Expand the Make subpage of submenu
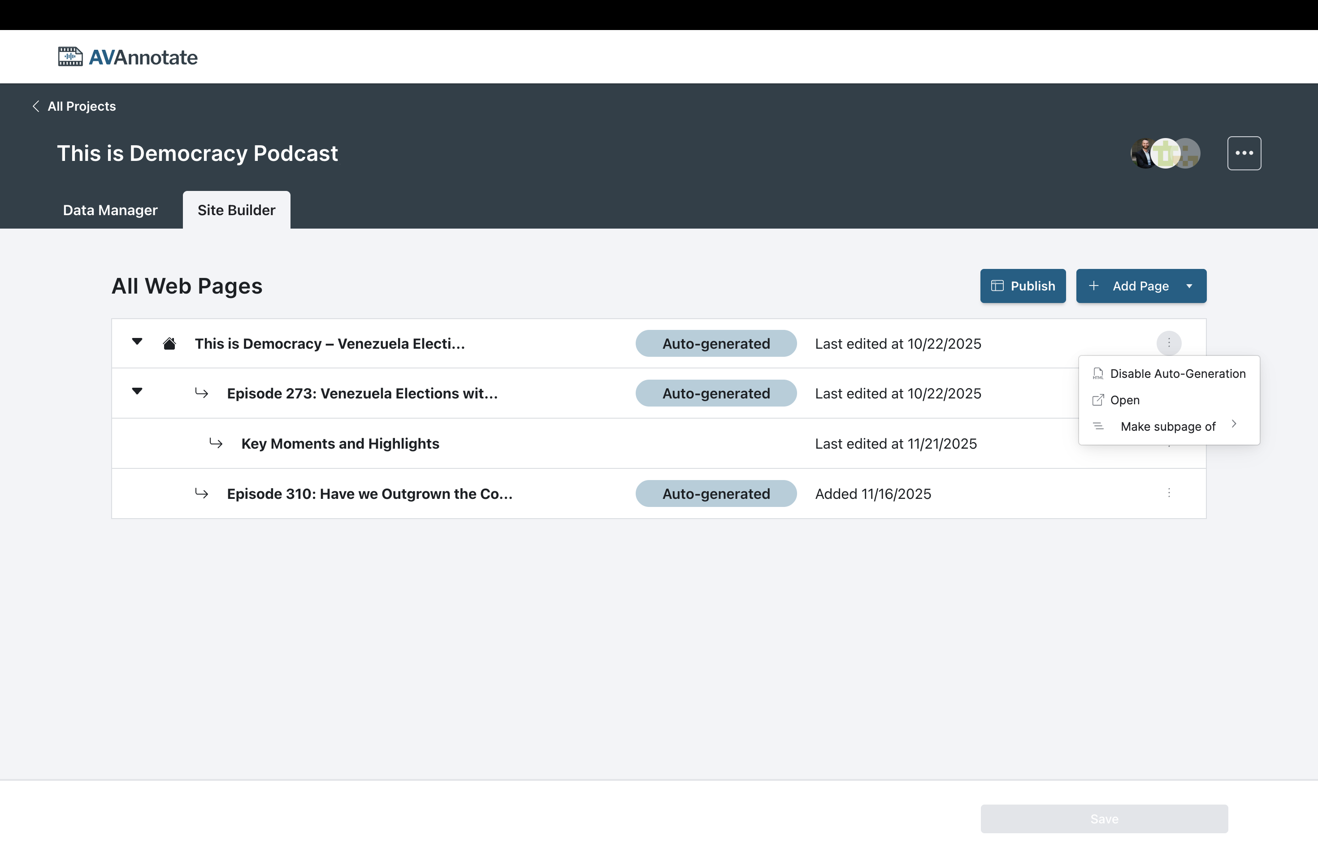 tap(1167, 426)
